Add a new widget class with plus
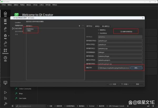 click(79, 26)
